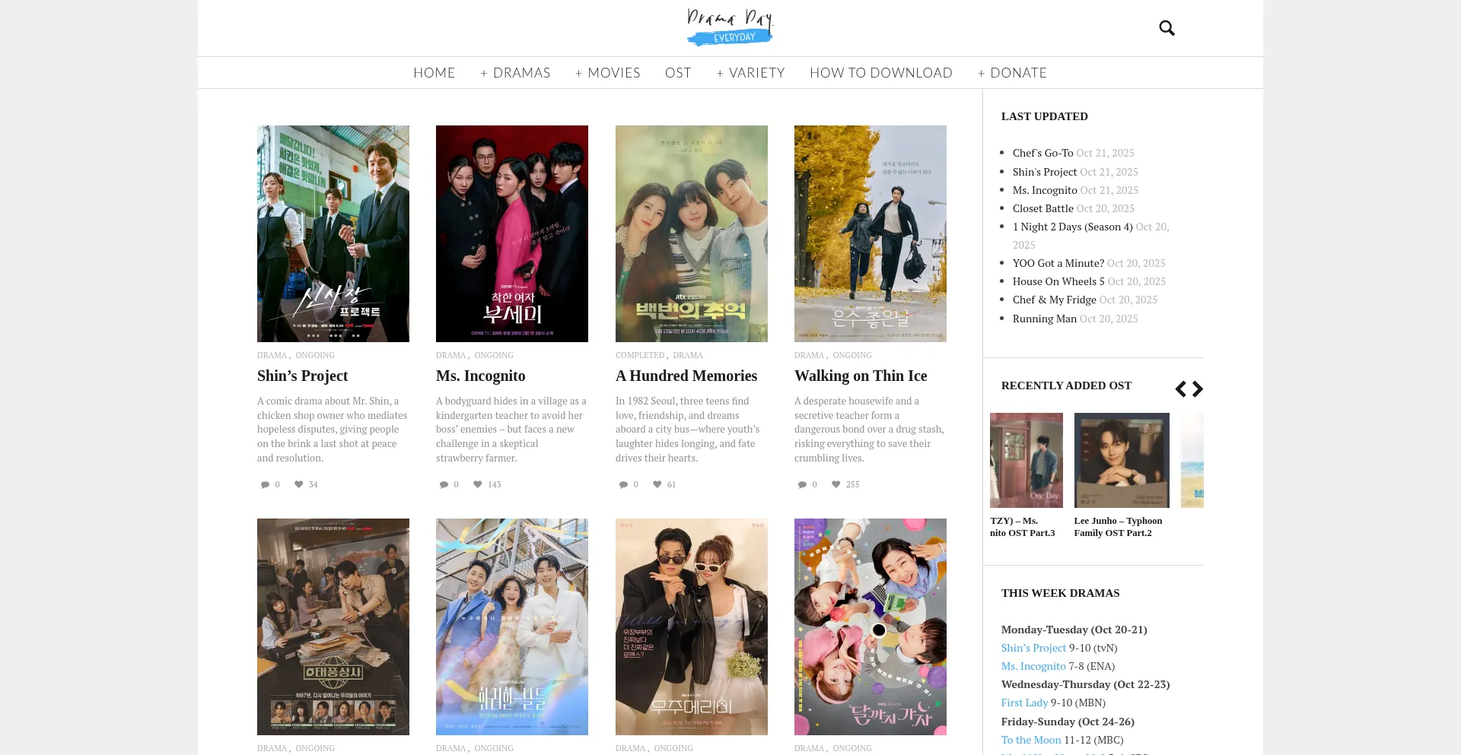Expand the Variety menu

tap(750, 73)
